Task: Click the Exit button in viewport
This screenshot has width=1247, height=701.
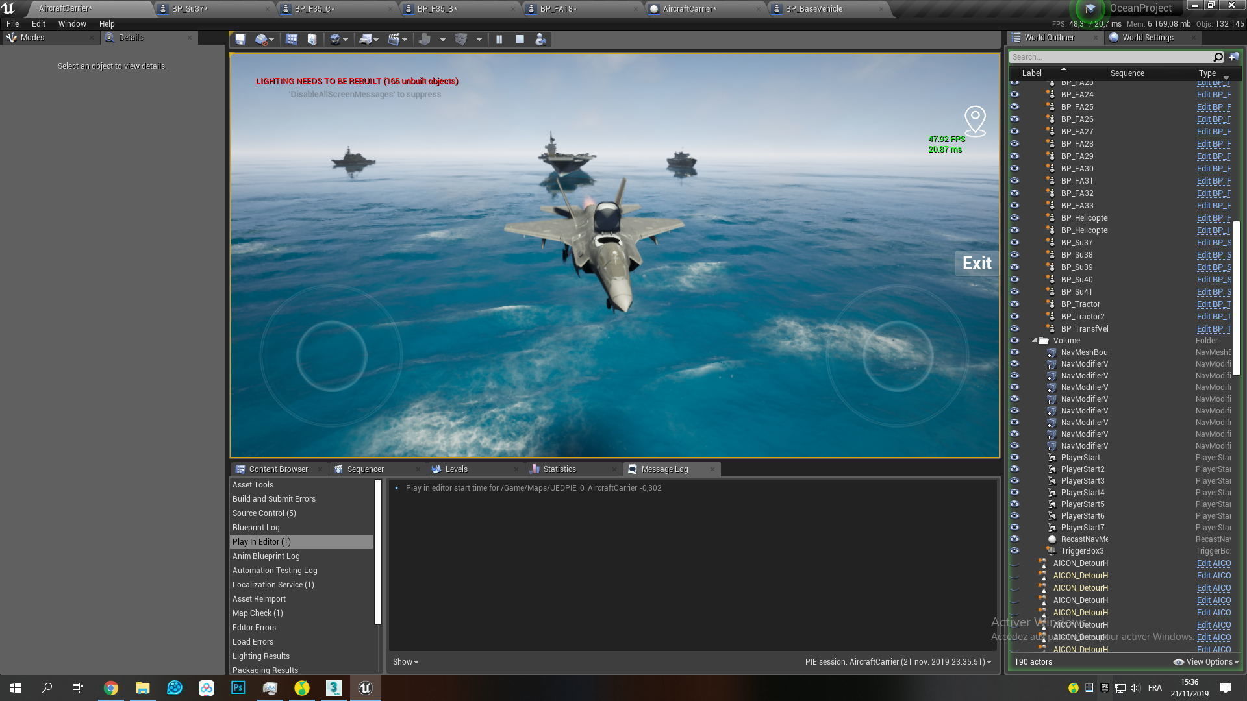Action: coord(976,264)
